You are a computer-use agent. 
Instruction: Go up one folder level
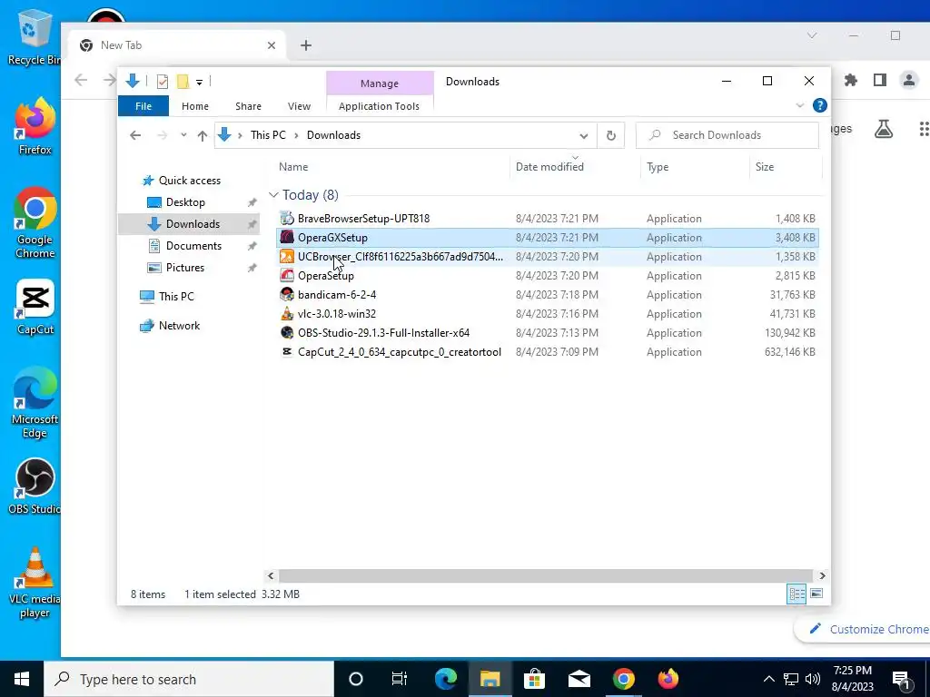click(203, 136)
